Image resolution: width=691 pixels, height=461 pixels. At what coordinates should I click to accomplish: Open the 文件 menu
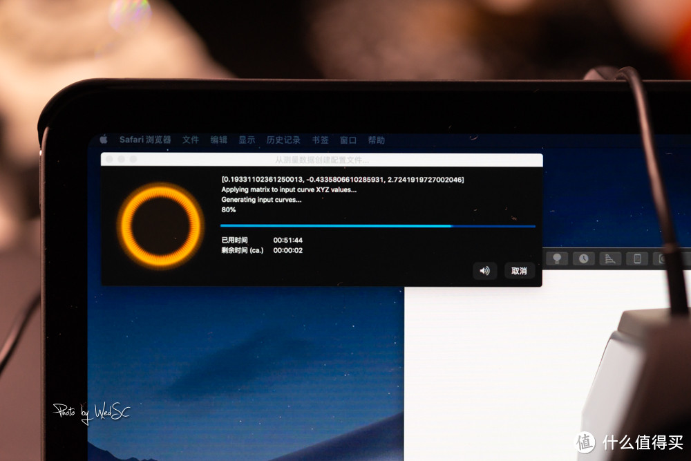[x=191, y=140]
